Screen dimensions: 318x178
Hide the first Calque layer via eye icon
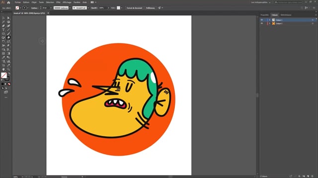click(x=262, y=20)
